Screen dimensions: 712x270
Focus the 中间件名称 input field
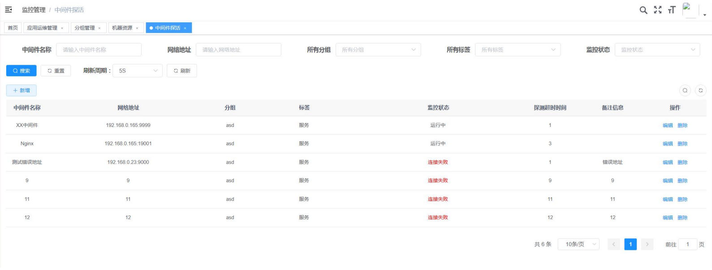[x=99, y=50]
